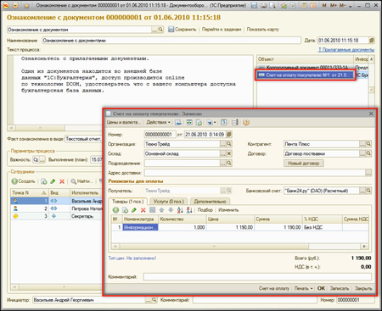
Task: Open selection ellipsis for Договор field
Action: [x=362, y=153]
